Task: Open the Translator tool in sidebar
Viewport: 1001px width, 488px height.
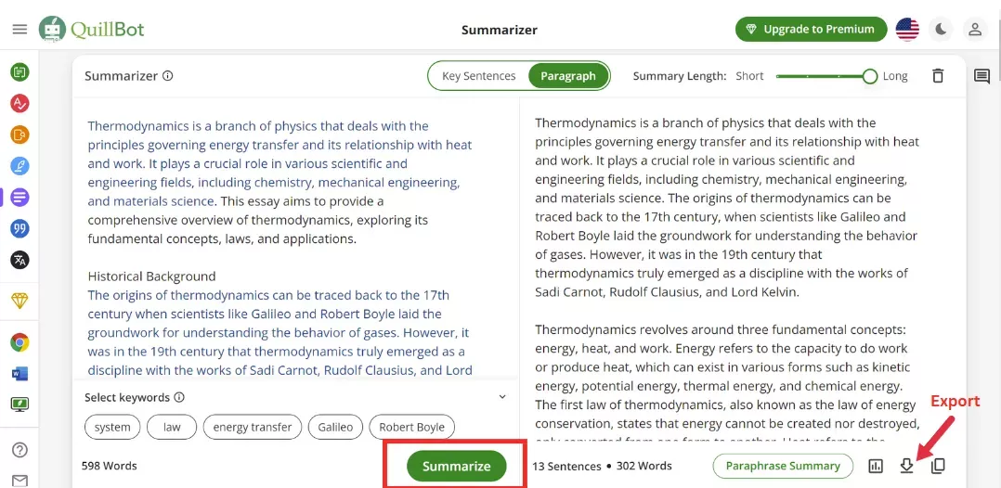Action: point(19,260)
